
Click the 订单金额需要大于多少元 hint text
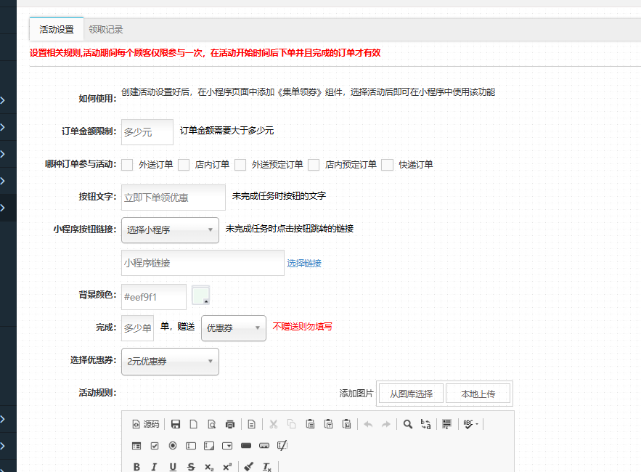(227, 131)
